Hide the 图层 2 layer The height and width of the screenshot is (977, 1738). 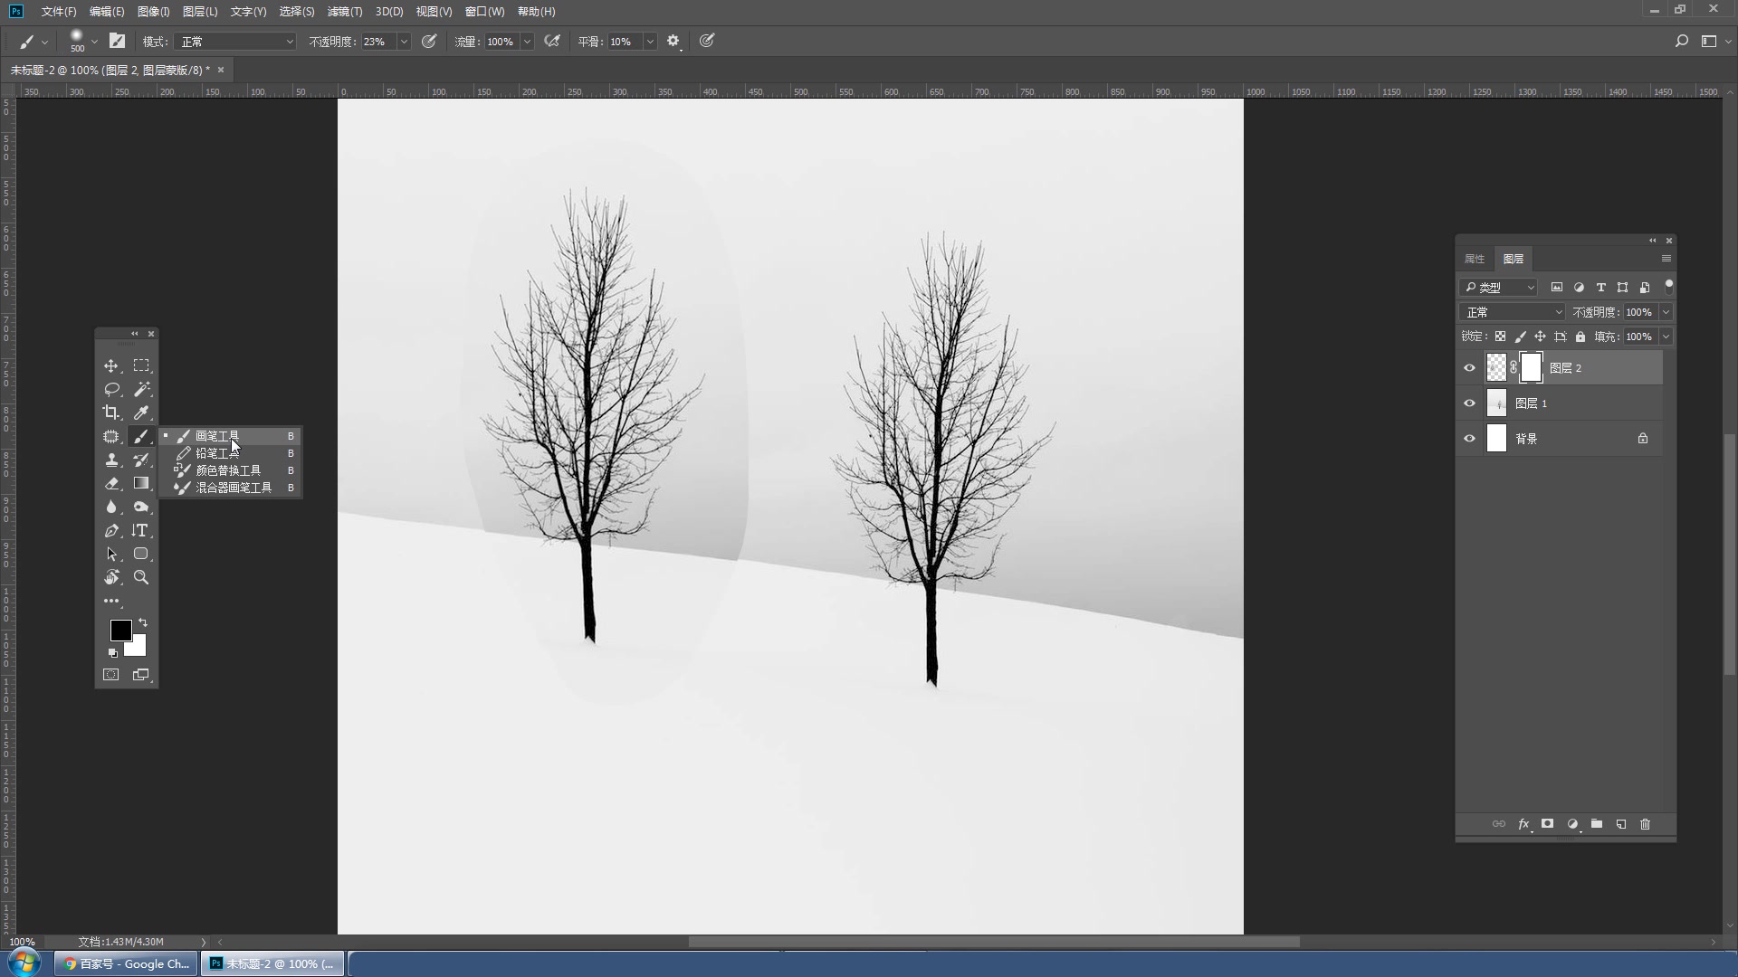pyautogui.click(x=1470, y=367)
